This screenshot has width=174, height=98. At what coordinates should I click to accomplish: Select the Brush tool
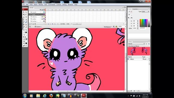click(x=26, y=22)
